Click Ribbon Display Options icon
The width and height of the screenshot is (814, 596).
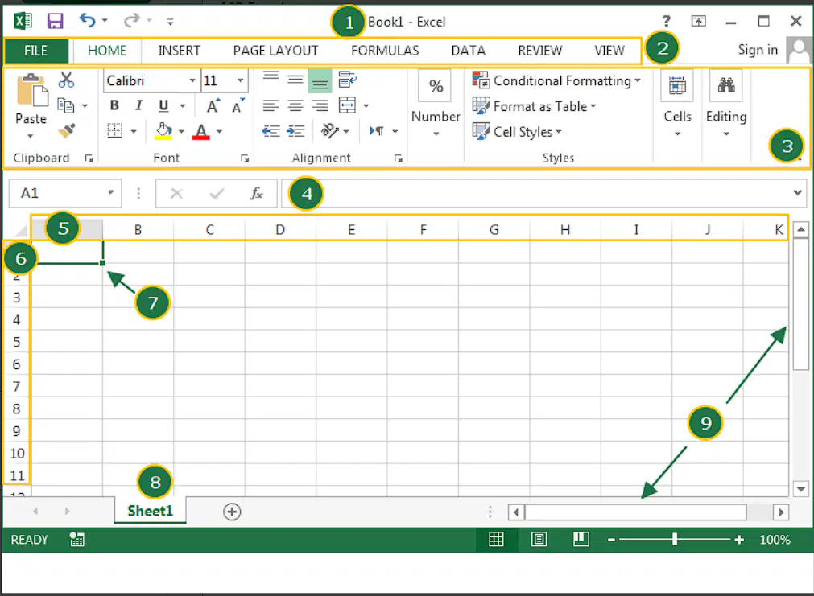click(698, 21)
